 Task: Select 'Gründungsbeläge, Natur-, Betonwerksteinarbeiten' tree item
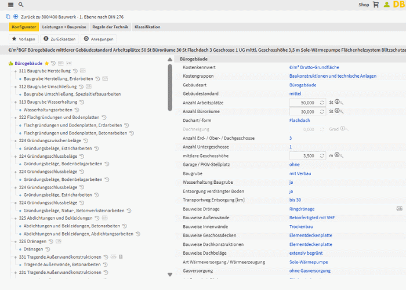coord(74,211)
